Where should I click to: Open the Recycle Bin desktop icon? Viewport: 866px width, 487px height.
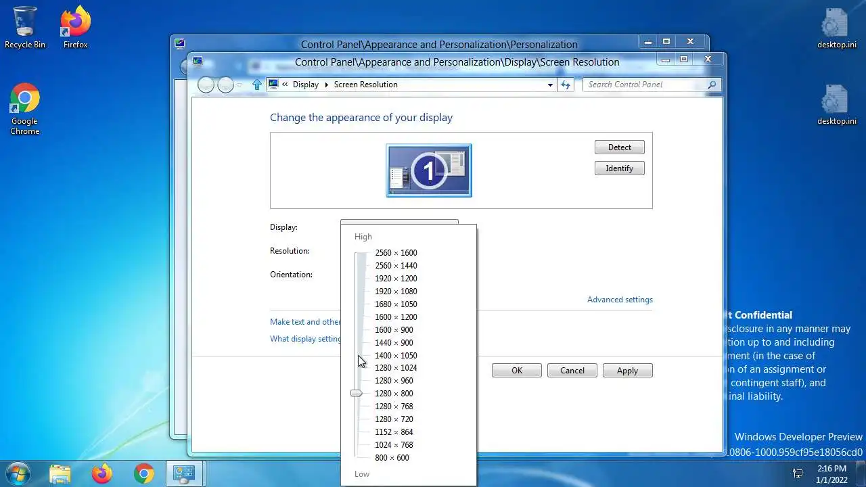pos(25,27)
